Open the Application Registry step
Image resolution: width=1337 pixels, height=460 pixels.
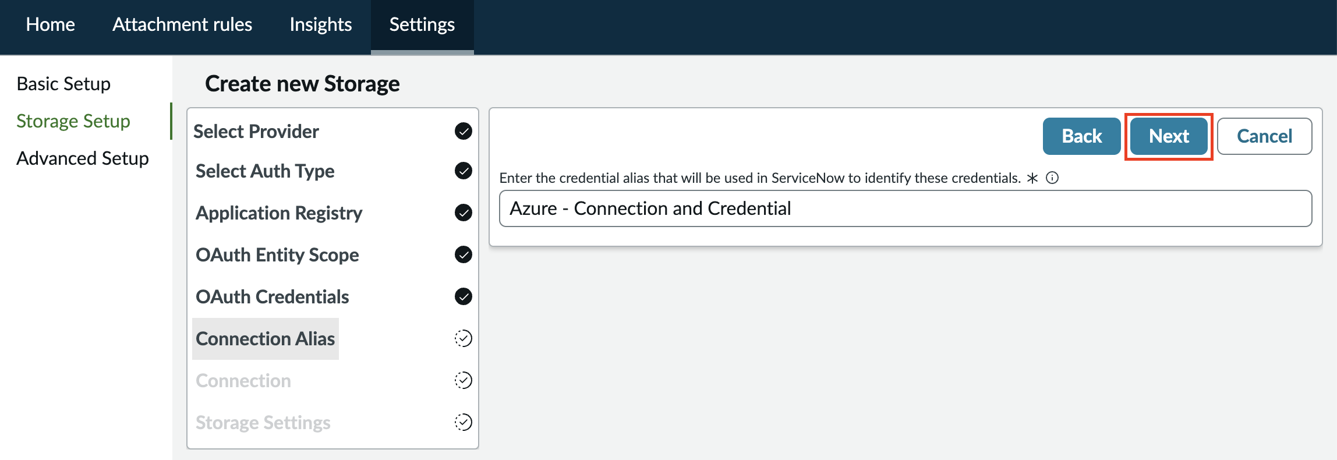tap(279, 213)
